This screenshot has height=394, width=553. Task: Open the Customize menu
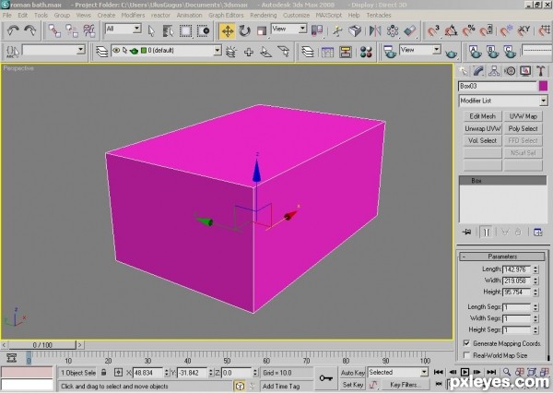[x=296, y=15]
